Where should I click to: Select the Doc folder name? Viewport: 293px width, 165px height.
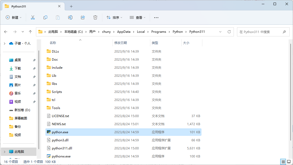55,60
